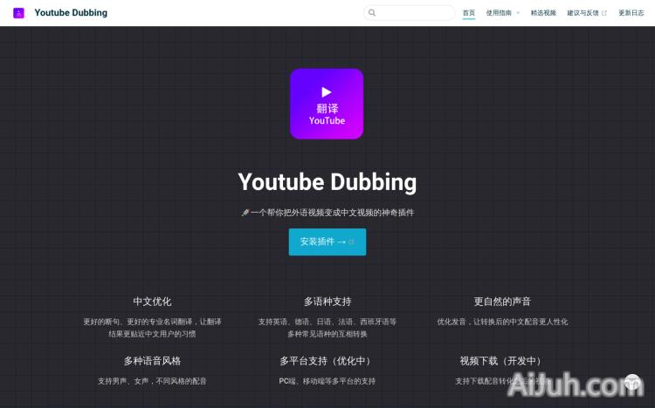Image resolution: width=655 pixels, height=408 pixels.
Task: Click the rocket emoji before the tagline
Action: [x=245, y=213]
